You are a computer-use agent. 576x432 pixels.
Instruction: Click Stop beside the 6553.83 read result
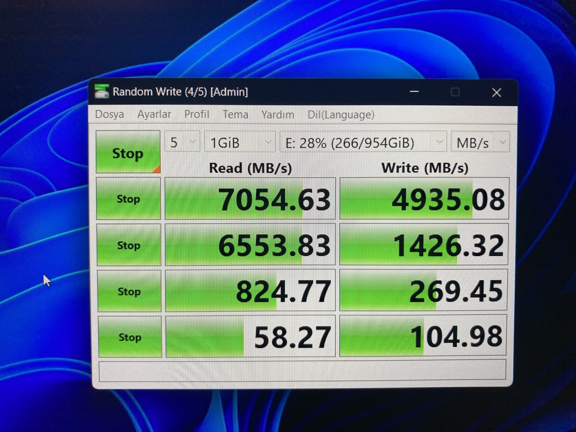pos(129,245)
